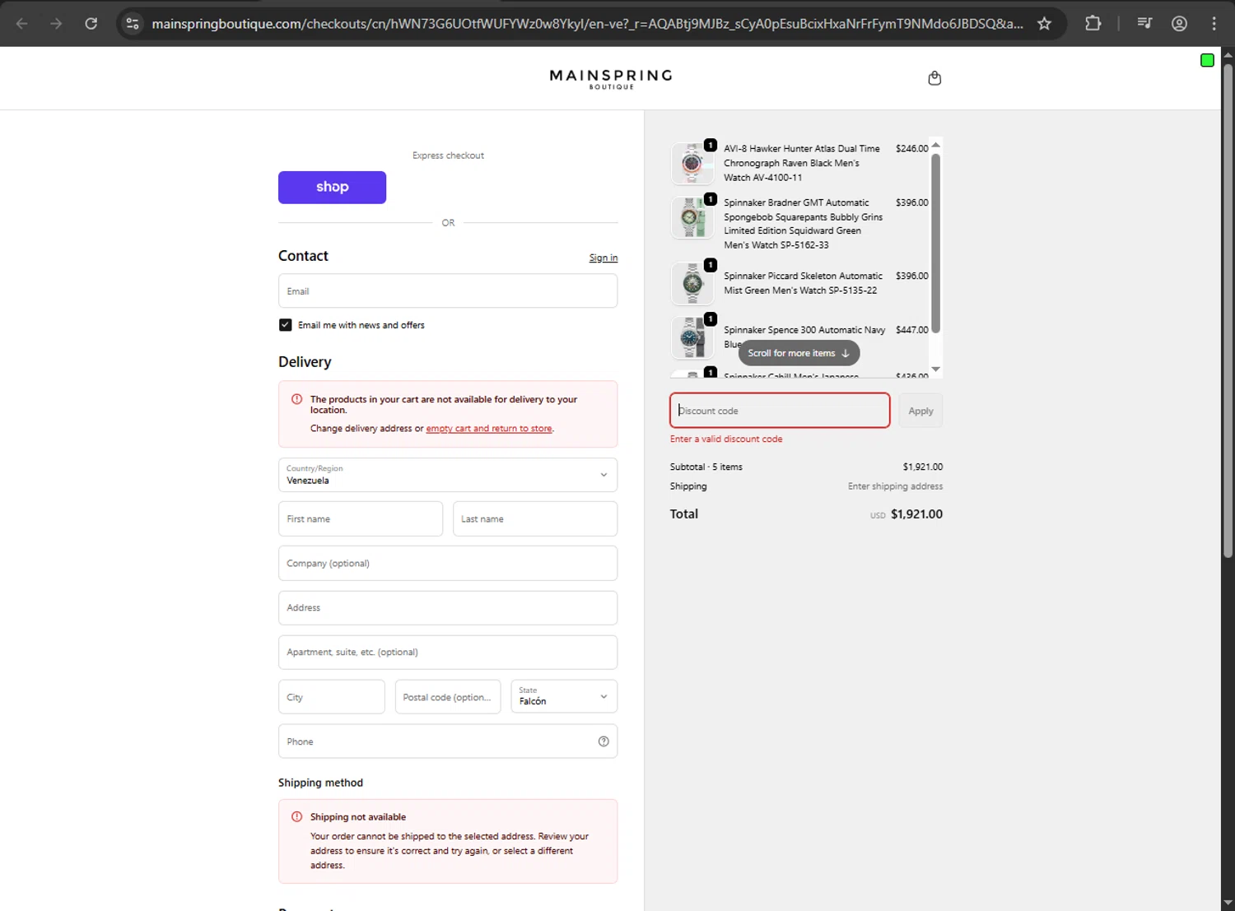The width and height of the screenshot is (1235, 911).
Task: Click the browser back arrow
Action: point(22,23)
